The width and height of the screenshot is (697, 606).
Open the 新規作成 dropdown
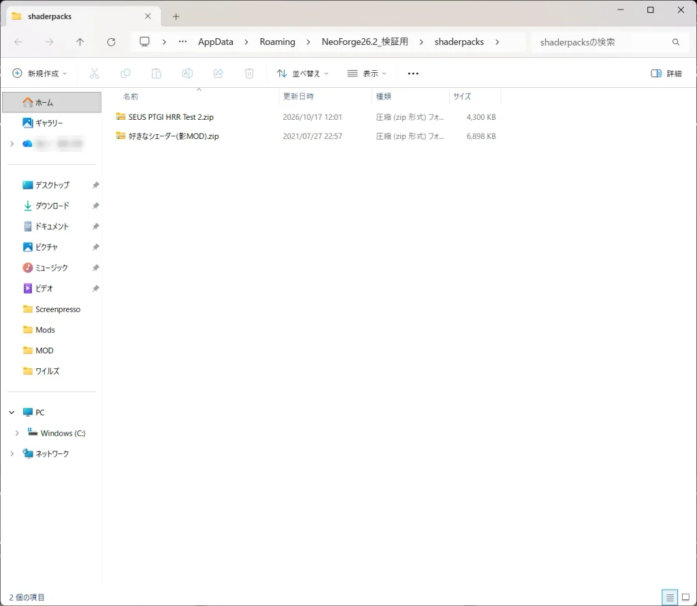[x=39, y=74]
